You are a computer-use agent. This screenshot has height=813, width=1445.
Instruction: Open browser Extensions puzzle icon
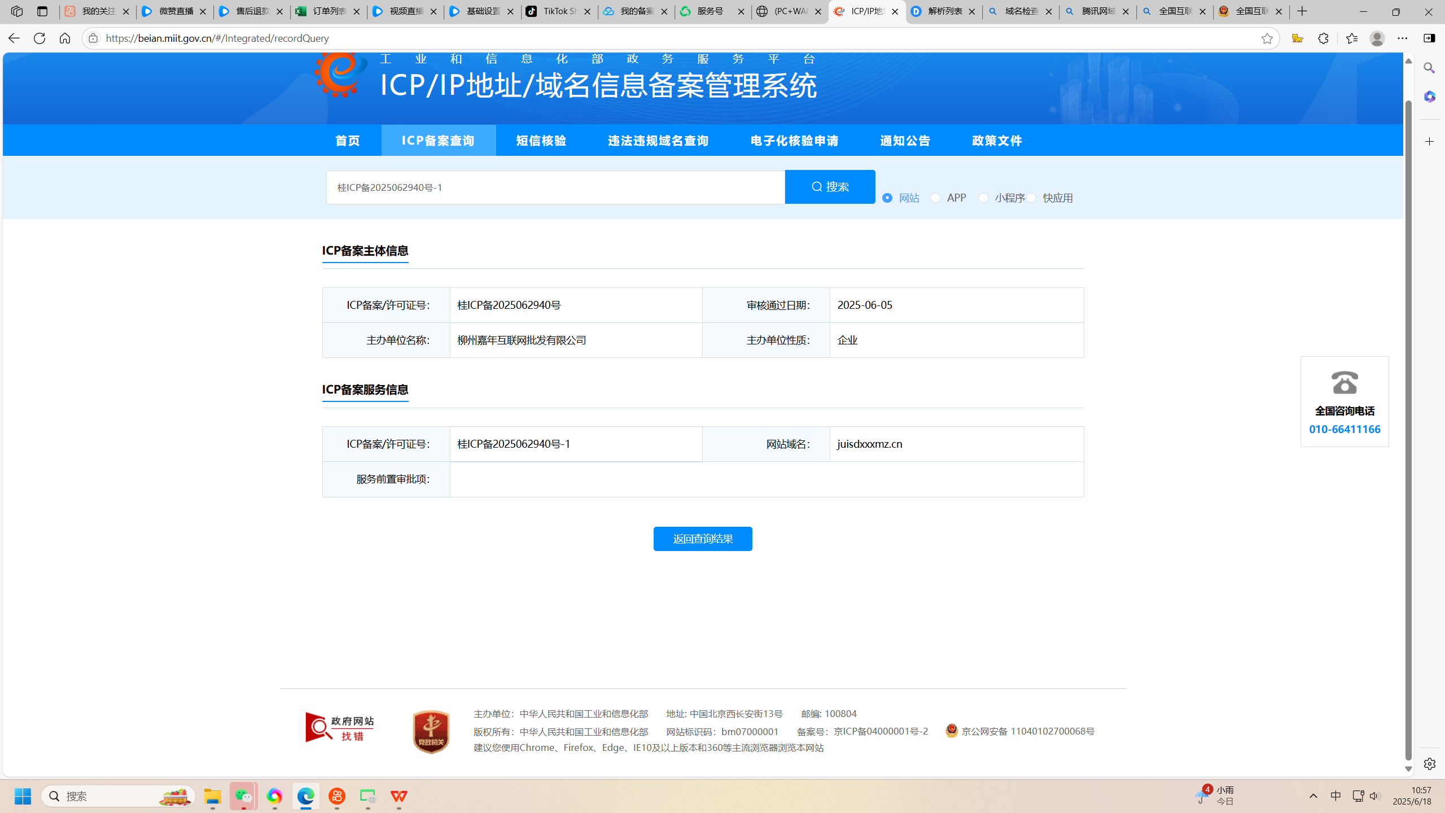[x=1323, y=38]
